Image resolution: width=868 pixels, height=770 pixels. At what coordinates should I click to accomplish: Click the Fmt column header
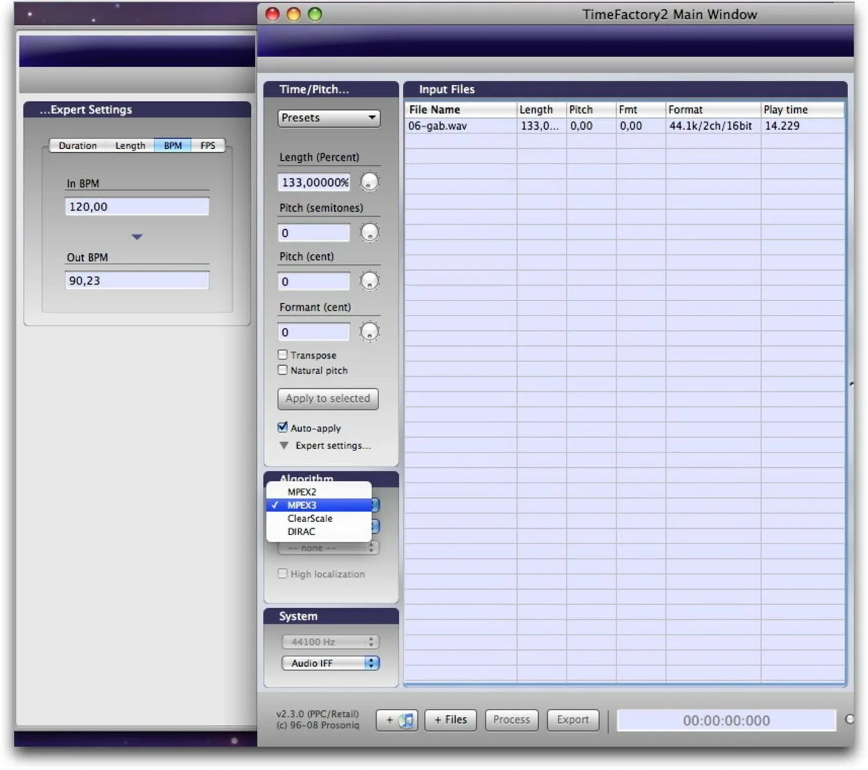pyautogui.click(x=641, y=110)
